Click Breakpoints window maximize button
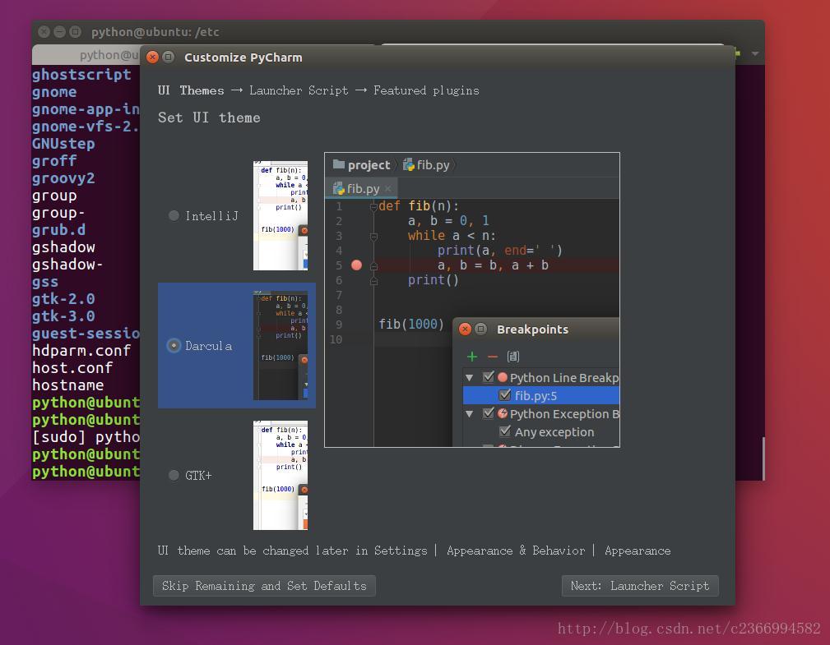The image size is (830, 645). (480, 329)
